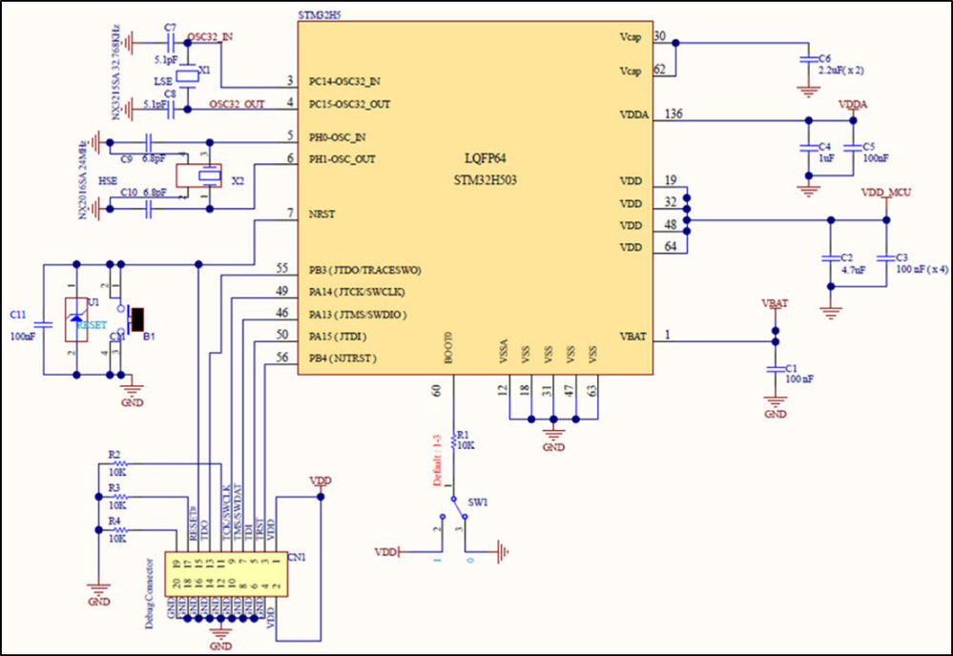
Task: Click the TMS/SWDAT connector signal label
Action: tap(237, 513)
